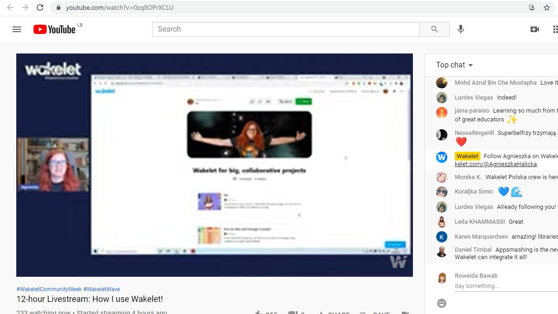
Task: Click Leila KHAMMASSI 'Great' message
Action: pos(516,222)
